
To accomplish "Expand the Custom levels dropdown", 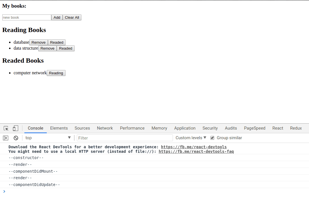I will pyautogui.click(x=191, y=138).
